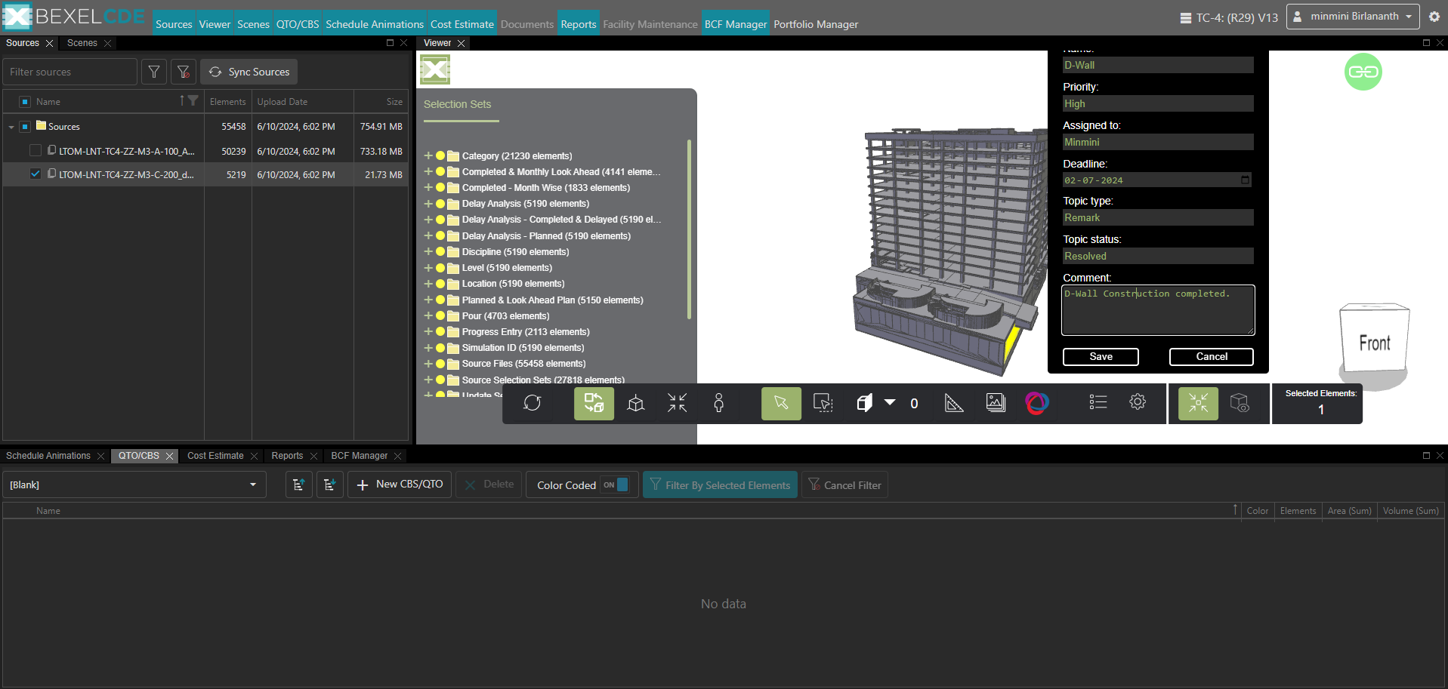The height and width of the screenshot is (689, 1448).
Task: Expand the Delay Analysis selection set
Action: 428,204
